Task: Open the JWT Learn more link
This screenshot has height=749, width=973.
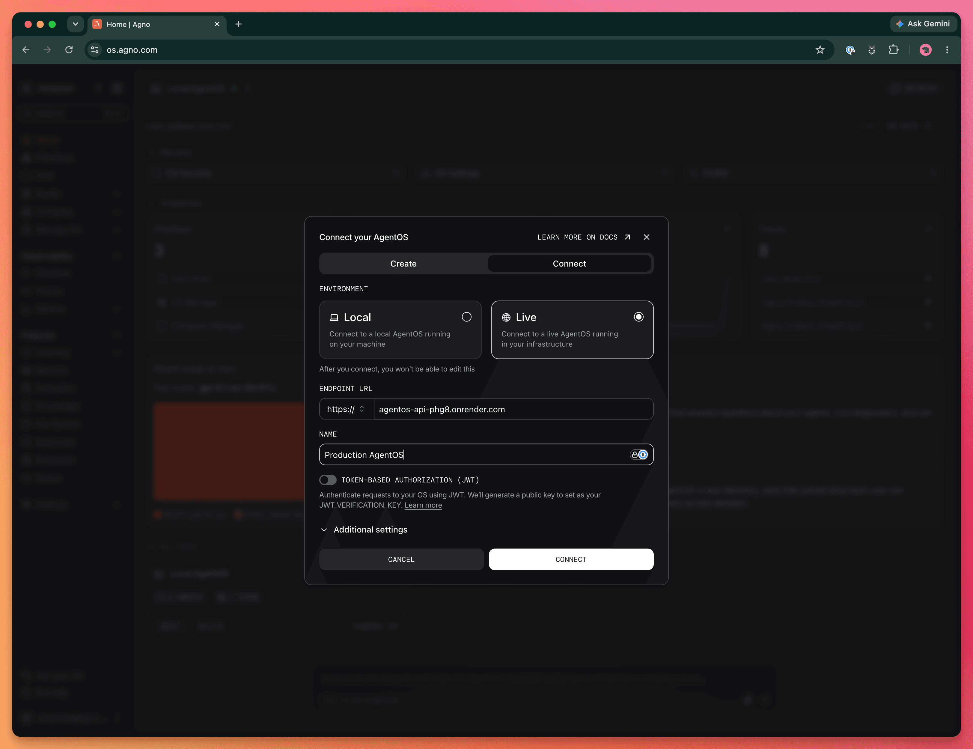Action: [x=423, y=505]
